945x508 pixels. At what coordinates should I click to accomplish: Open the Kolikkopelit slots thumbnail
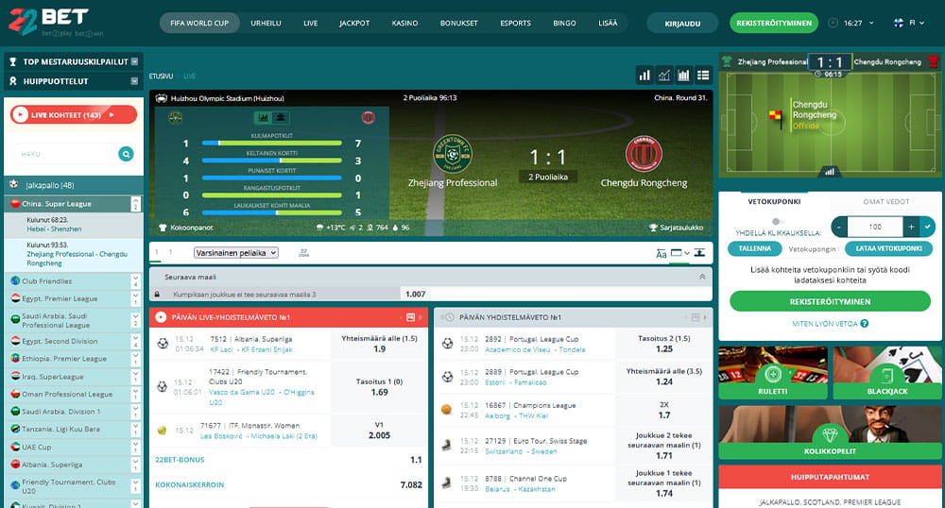[830, 432]
